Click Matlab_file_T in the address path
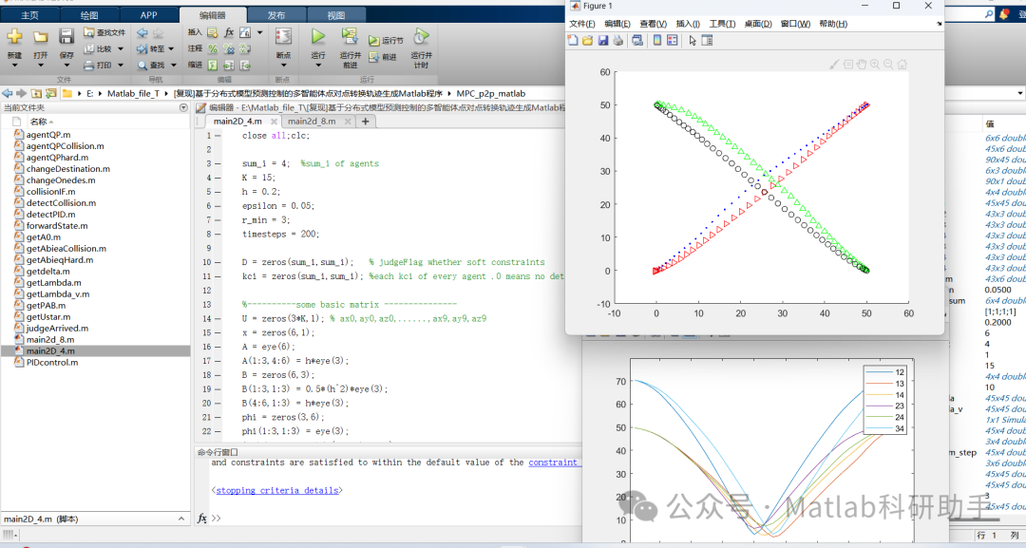Image resolution: width=1026 pixels, height=548 pixels. tap(134, 93)
